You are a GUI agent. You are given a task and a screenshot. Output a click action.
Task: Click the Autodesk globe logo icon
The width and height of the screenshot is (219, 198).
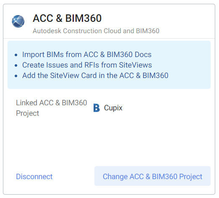[x=18, y=21]
